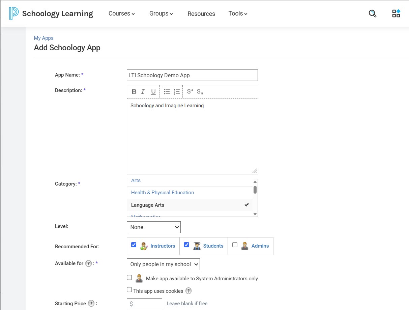Uncheck the Students checkbox
The width and height of the screenshot is (409, 310).
pos(186,245)
